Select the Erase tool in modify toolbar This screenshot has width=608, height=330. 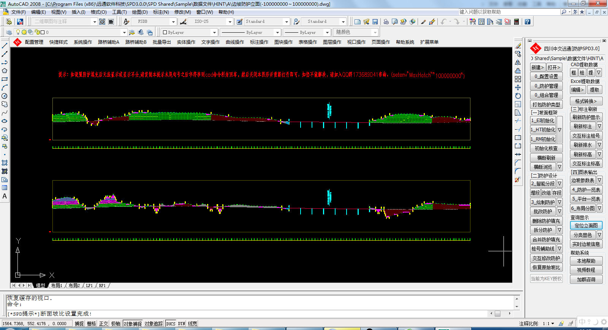pos(518,46)
